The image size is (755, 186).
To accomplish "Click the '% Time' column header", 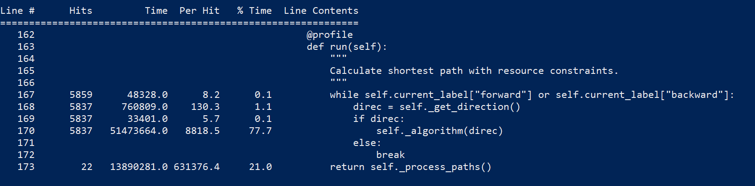I will pyautogui.click(x=254, y=11).
